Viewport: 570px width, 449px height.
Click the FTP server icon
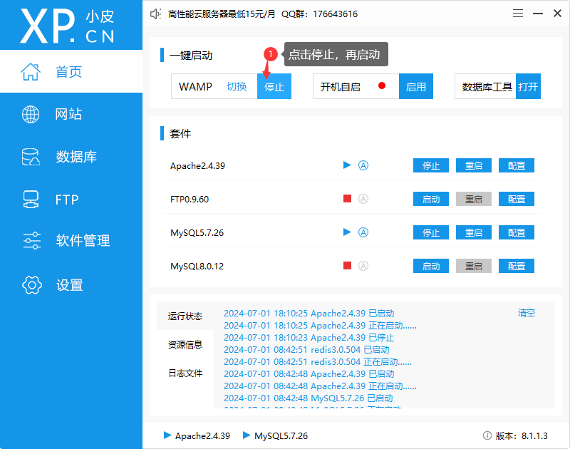(x=31, y=200)
